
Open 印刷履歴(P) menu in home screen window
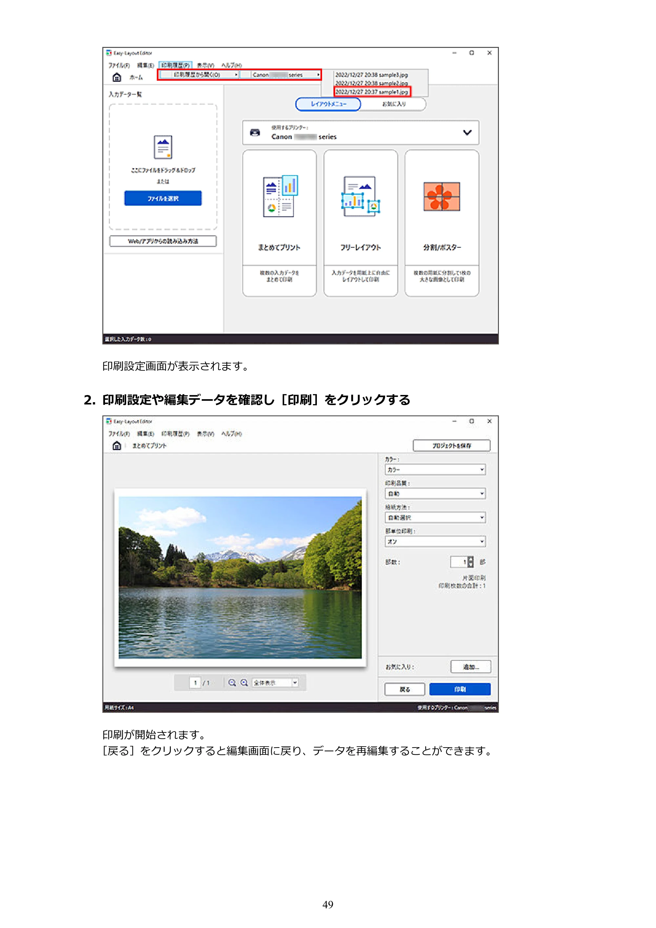(x=175, y=65)
